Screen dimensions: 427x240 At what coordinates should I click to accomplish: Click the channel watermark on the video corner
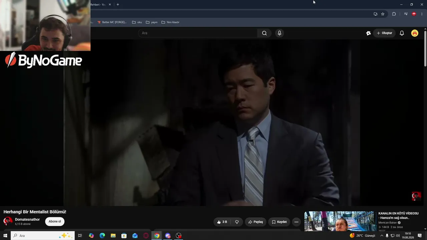coord(416,196)
